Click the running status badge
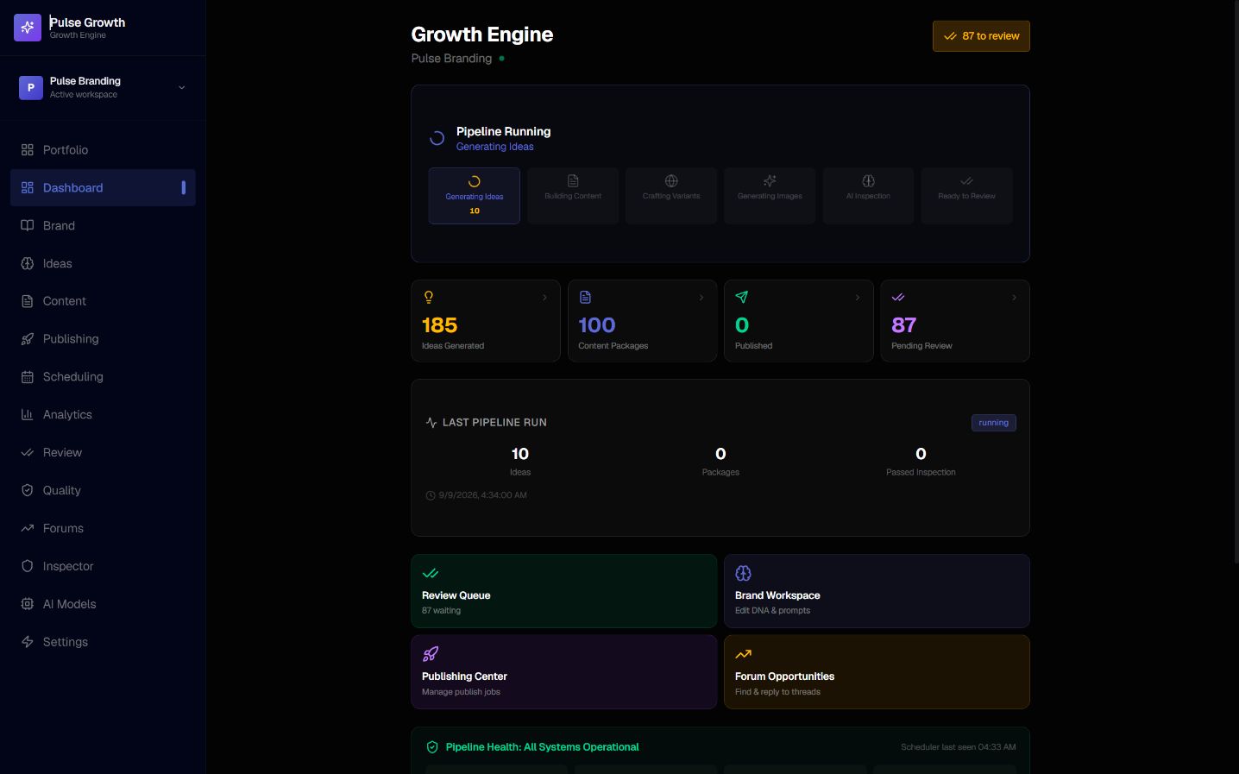The height and width of the screenshot is (774, 1239). [x=994, y=423]
